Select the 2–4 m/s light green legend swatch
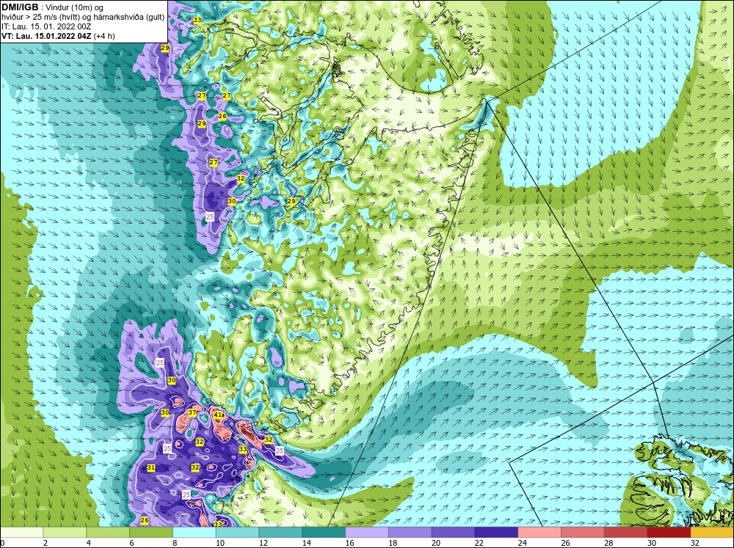 tap(65, 533)
